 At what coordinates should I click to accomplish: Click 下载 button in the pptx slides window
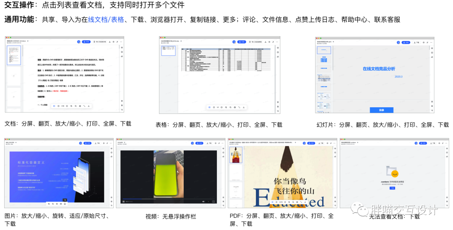pos(417,42)
